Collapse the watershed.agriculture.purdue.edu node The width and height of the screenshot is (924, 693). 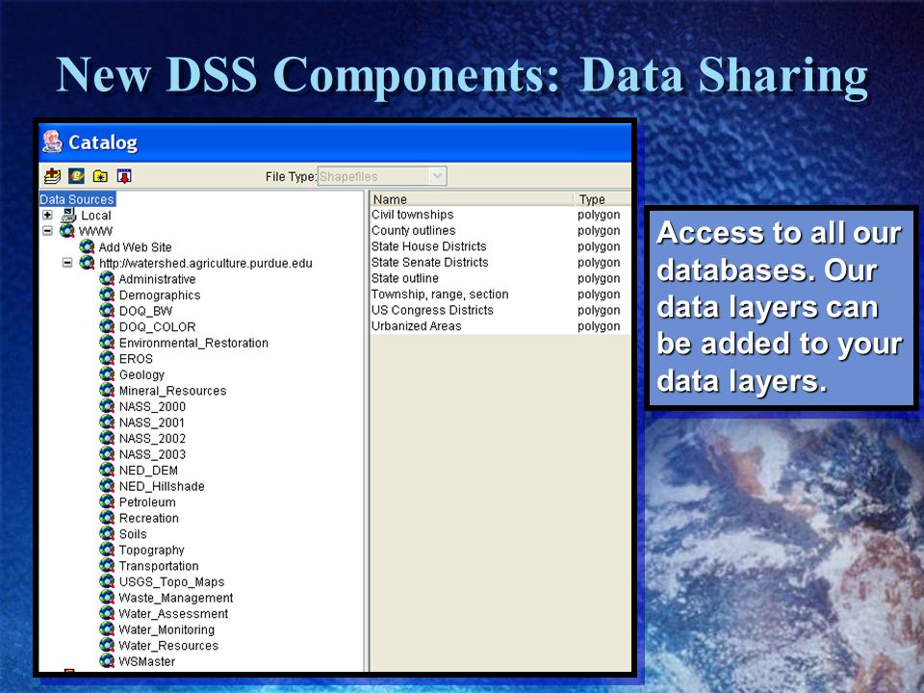(67, 263)
